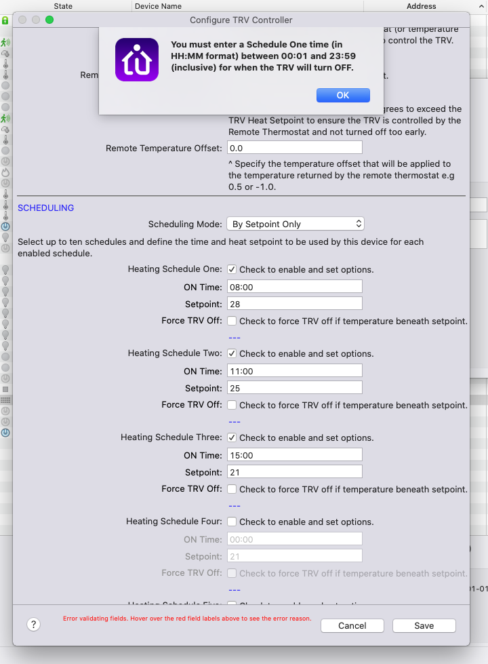Screen dimensions: 488x664
Task: Sort by the Device Name column header
Action: tap(158, 6)
